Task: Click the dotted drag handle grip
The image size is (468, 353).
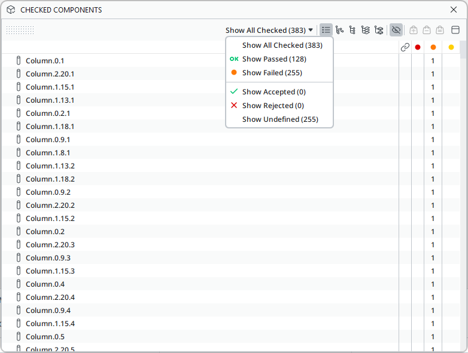Action: (x=20, y=30)
